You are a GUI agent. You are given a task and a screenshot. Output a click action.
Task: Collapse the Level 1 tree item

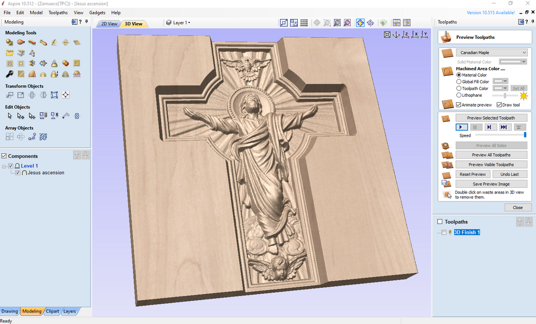(x=4, y=166)
